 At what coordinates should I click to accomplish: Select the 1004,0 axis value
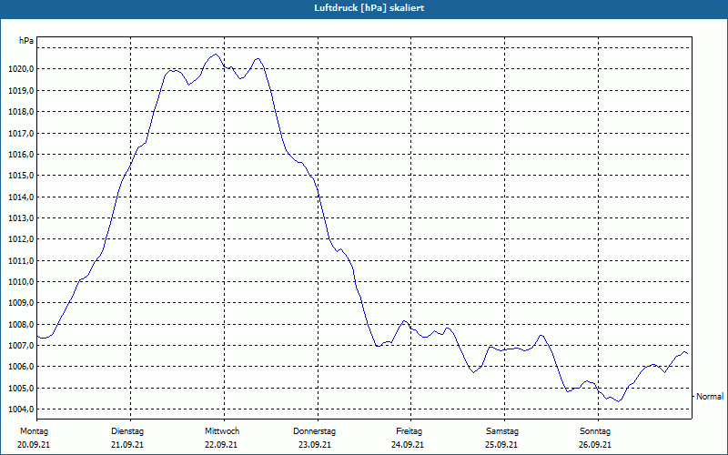21,409
